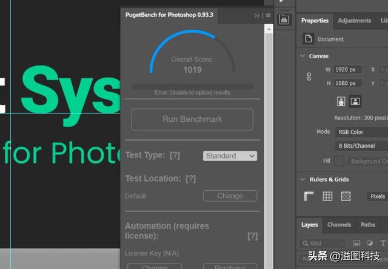
Task: Click the Kind search magnifier icon
Action: (x=306, y=244)
